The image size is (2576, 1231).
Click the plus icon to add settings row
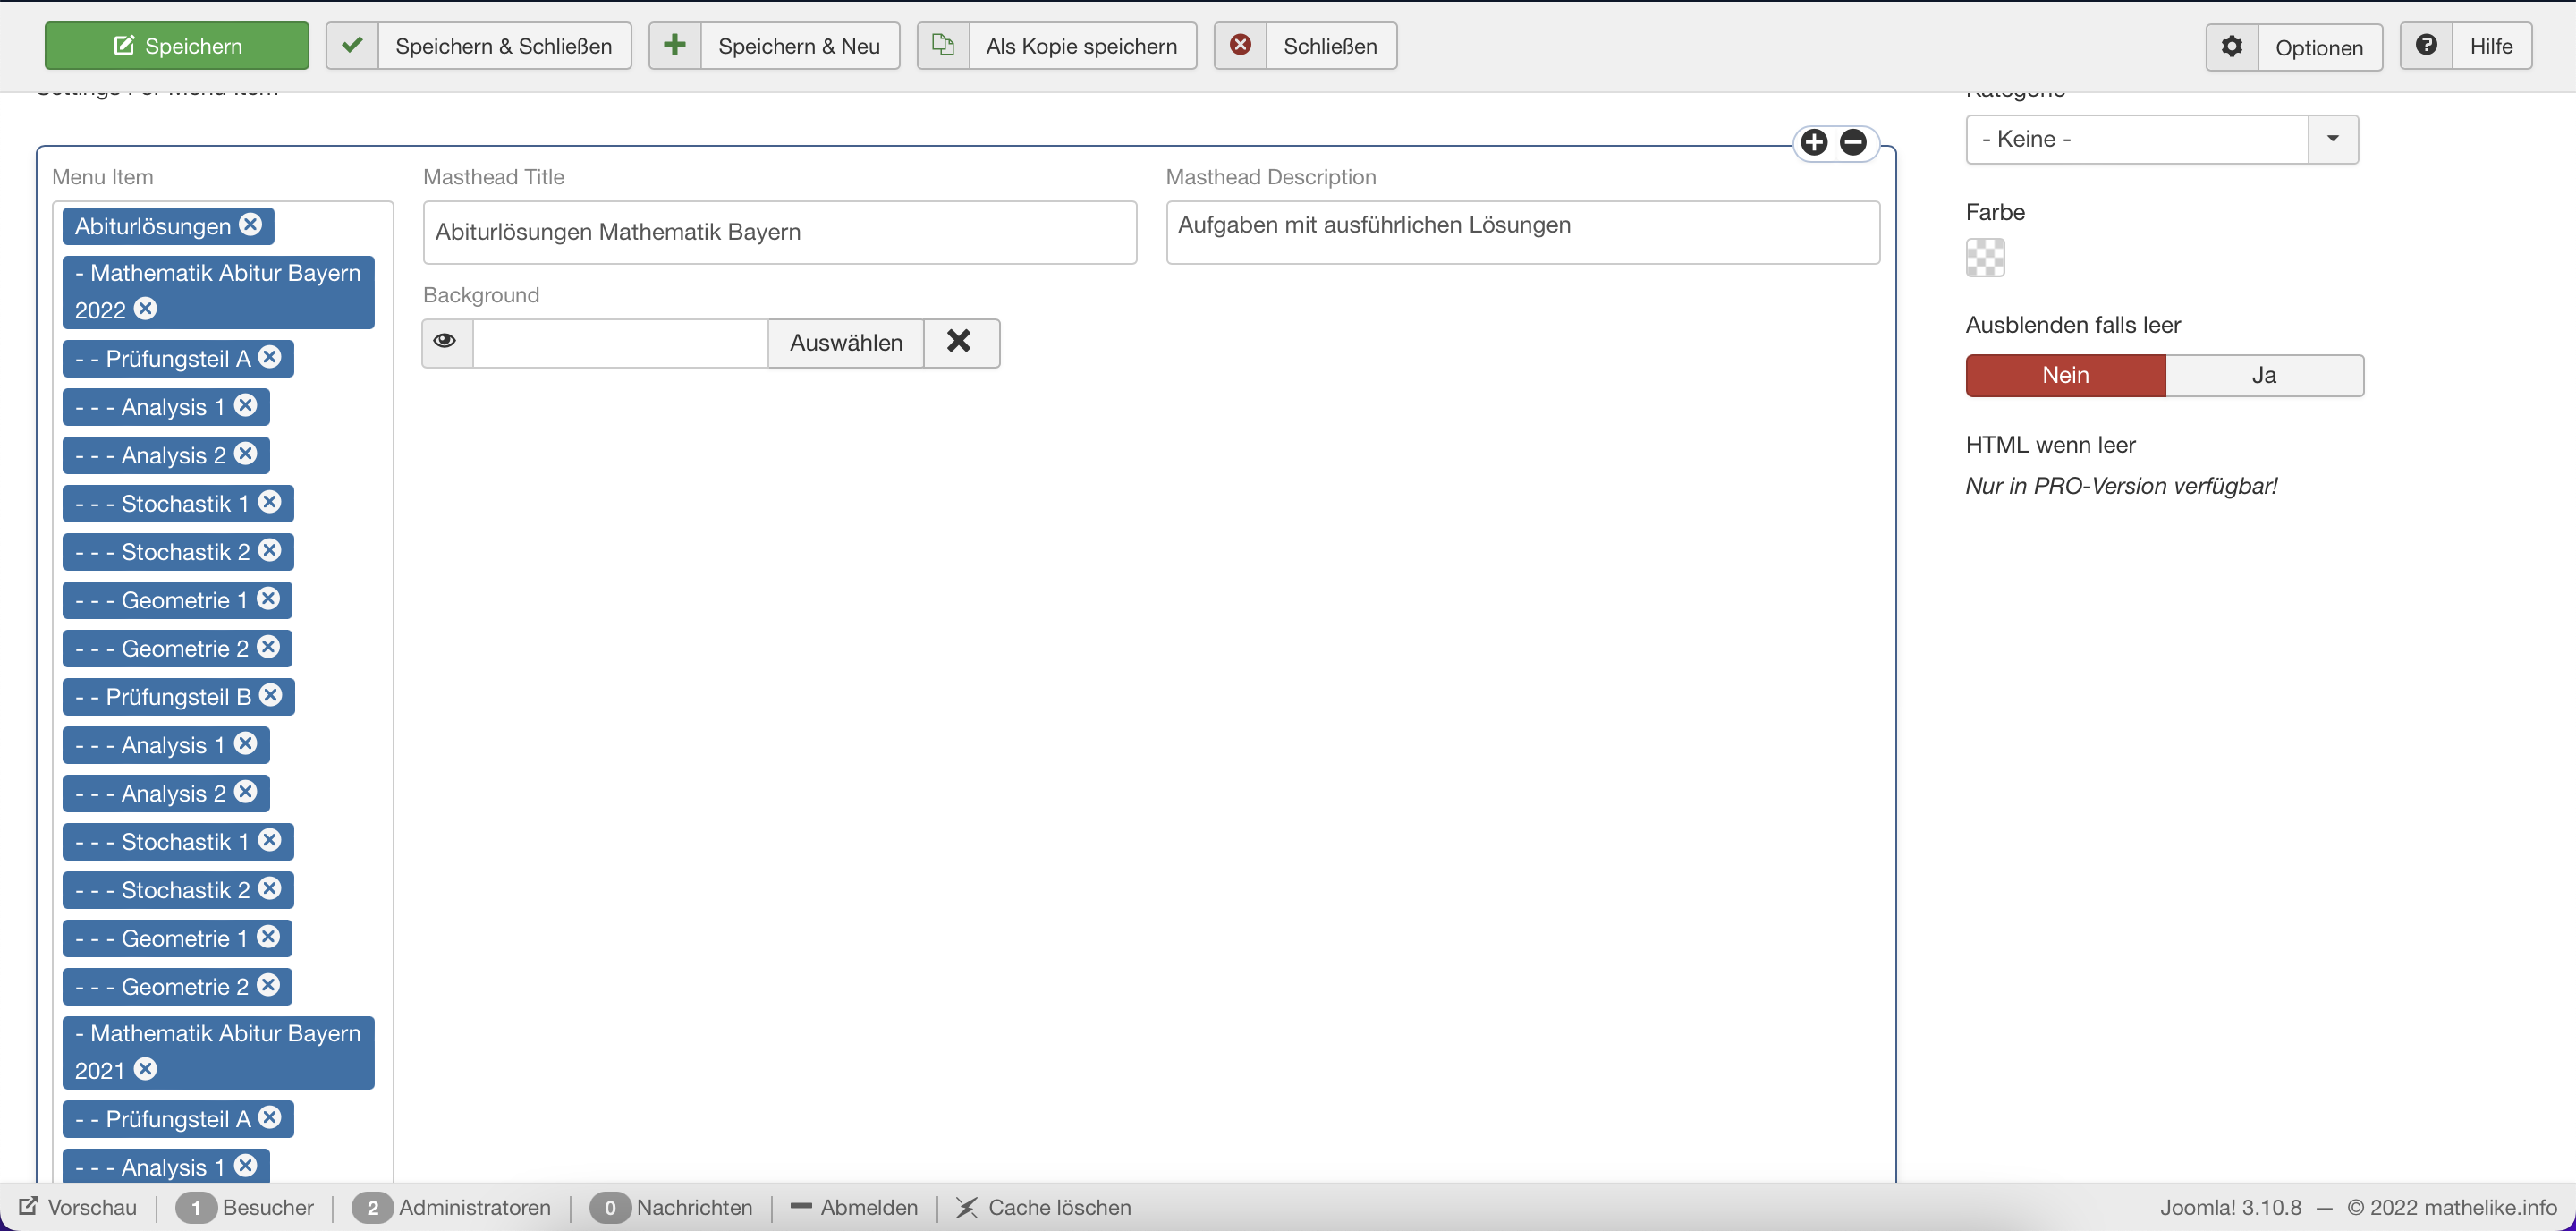[1814, 142]
